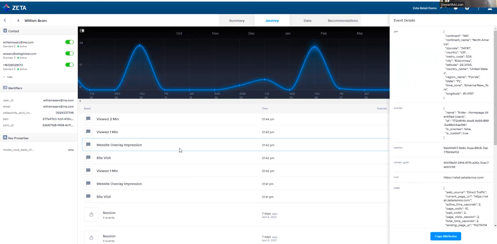
Task: Click the small left arrow below the chart
Action: click(80, 101)
